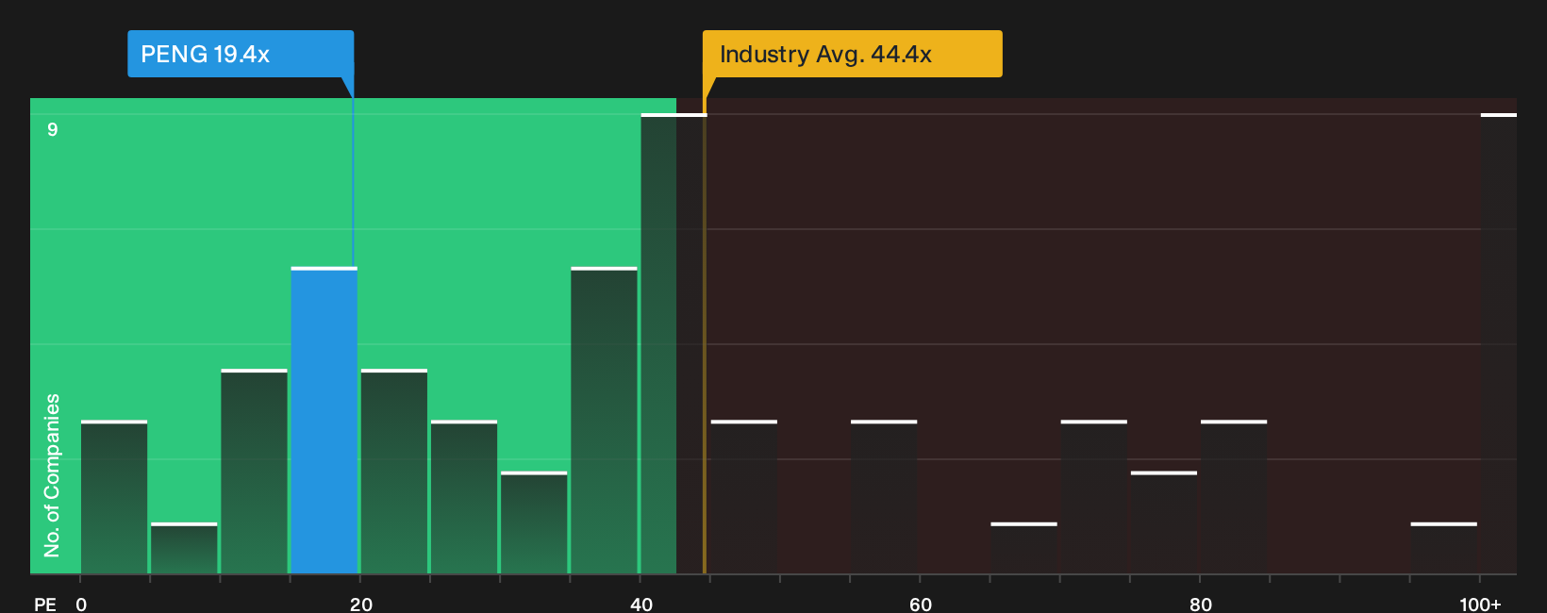Select the histogram bar for PE 35-40
Screen dimensions: 1547x613
coord(604,421)
